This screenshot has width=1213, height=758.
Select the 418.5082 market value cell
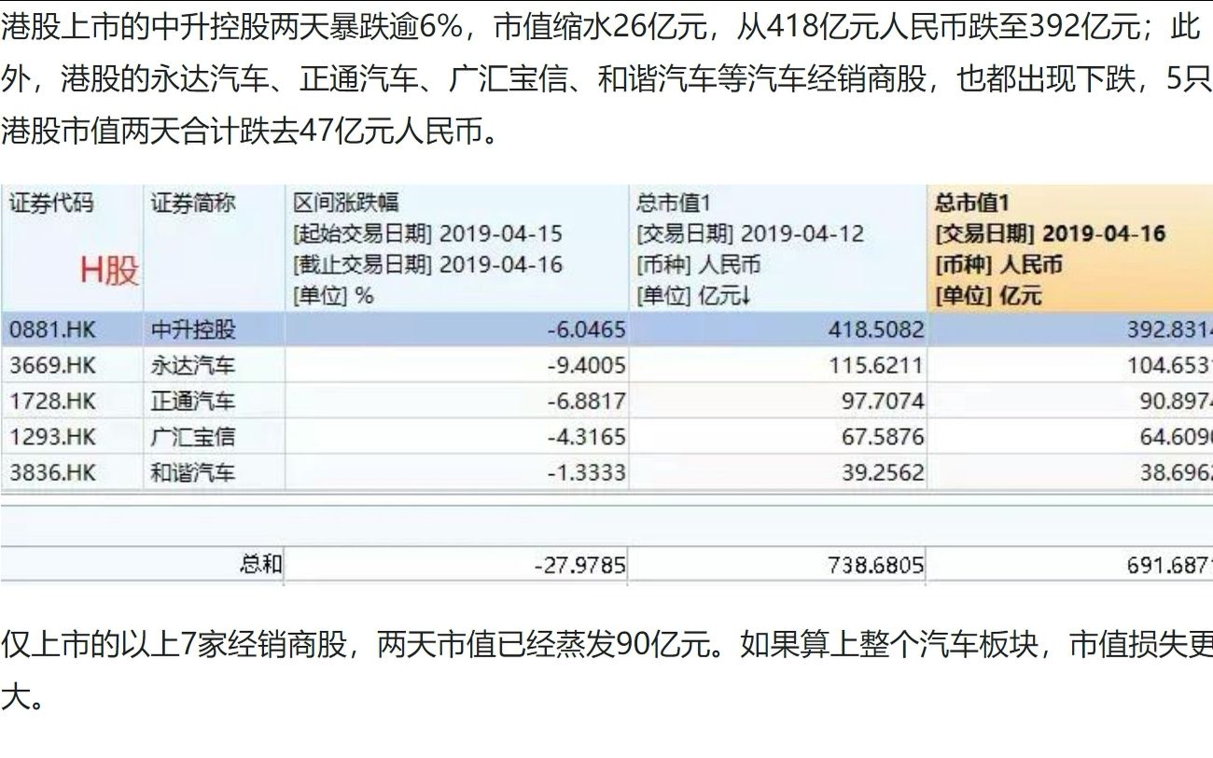coord(778,329)
